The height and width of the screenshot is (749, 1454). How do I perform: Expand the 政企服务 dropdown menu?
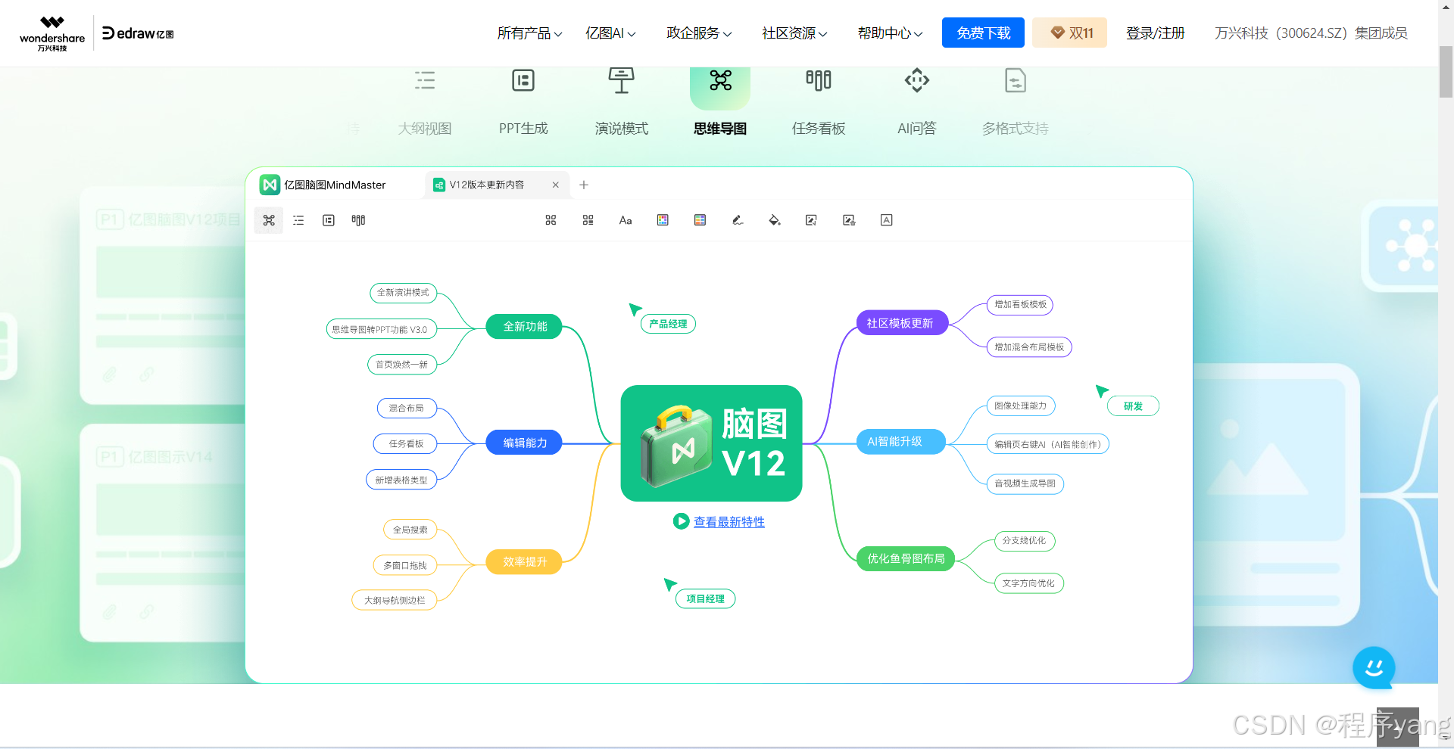pos(699,33)
